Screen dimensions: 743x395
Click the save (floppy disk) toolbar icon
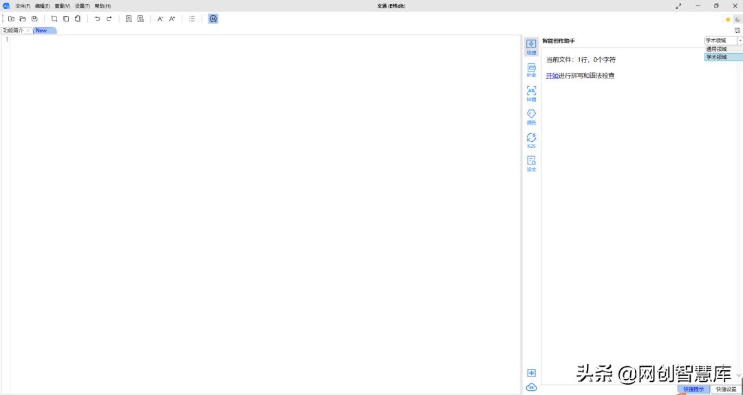coord(34,19)
